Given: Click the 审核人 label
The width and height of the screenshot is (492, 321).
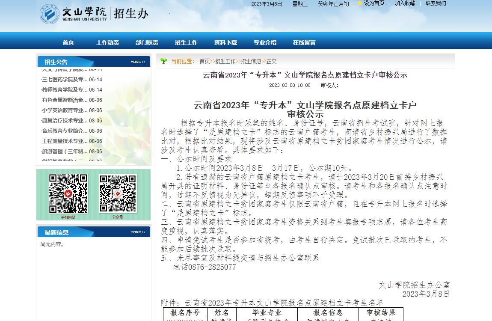Looking at the screenshot, I should (x=329, y=85).
